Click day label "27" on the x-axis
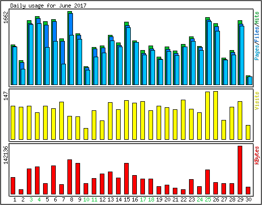 pyautogui.click(x=224, y=199)
